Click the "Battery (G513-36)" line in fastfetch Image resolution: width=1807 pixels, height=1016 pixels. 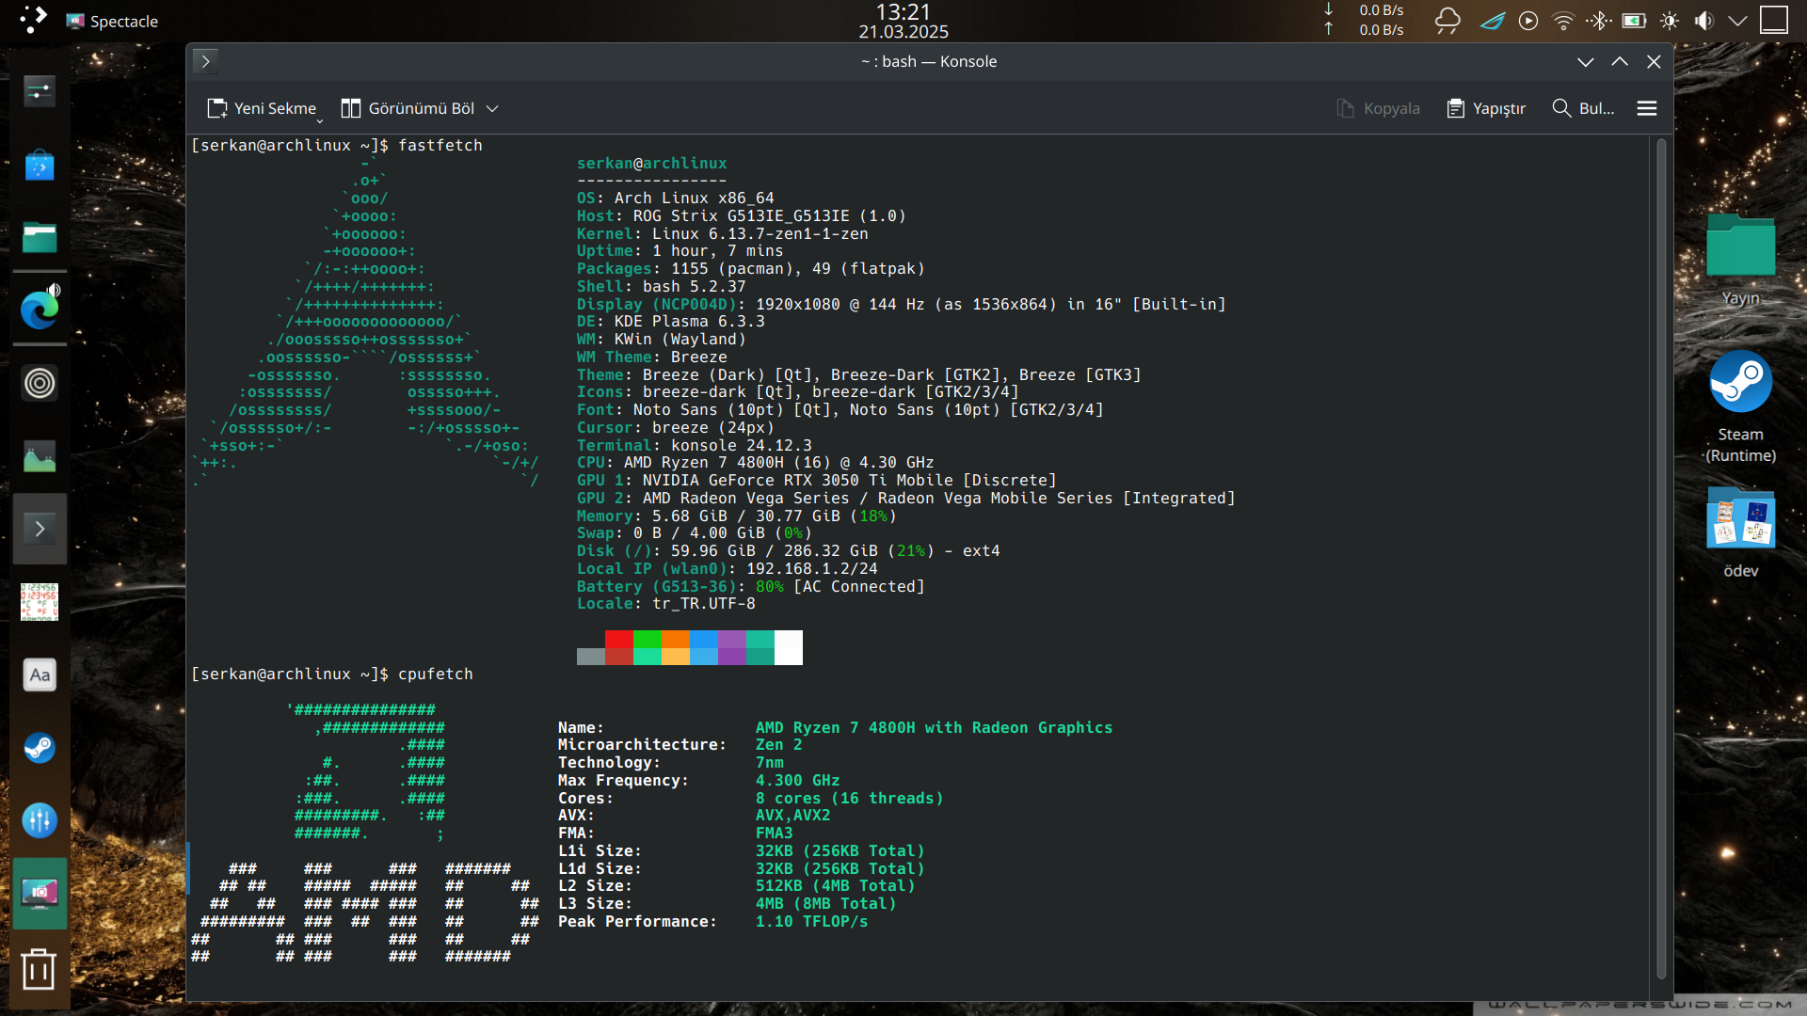[751, 587]
